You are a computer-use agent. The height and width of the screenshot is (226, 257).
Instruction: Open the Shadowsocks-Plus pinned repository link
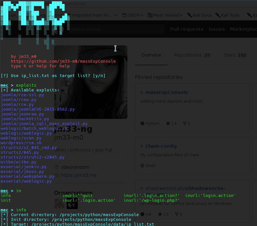pyautogui.click(x=185, y=188)
